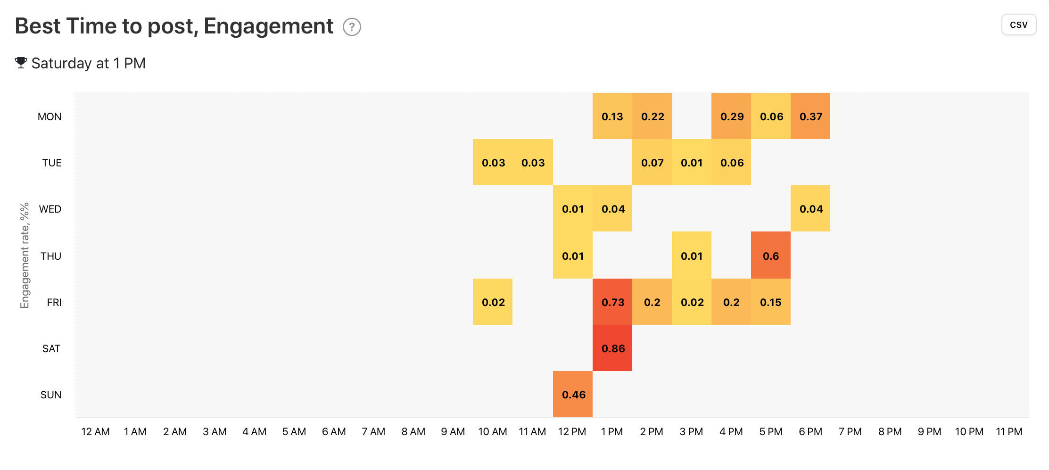Click the Monday 2 PM 0.22 cell
Image resolution: width=1049 pixels, height=470 pixels.
[652, 116]
